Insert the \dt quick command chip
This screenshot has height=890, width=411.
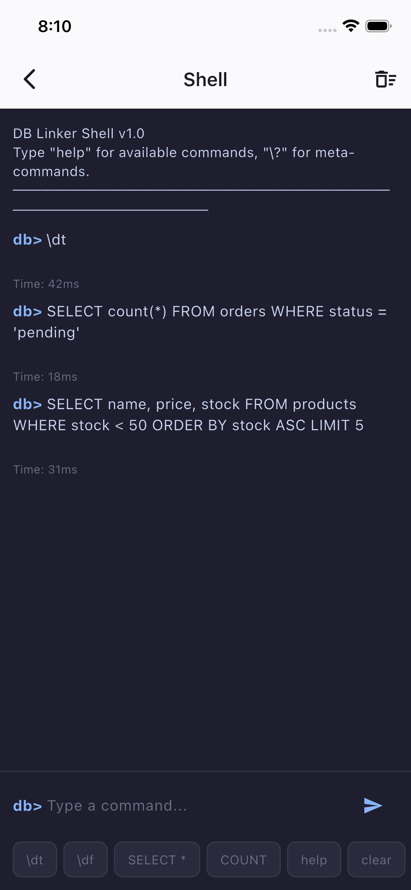[x=35, y=860]
